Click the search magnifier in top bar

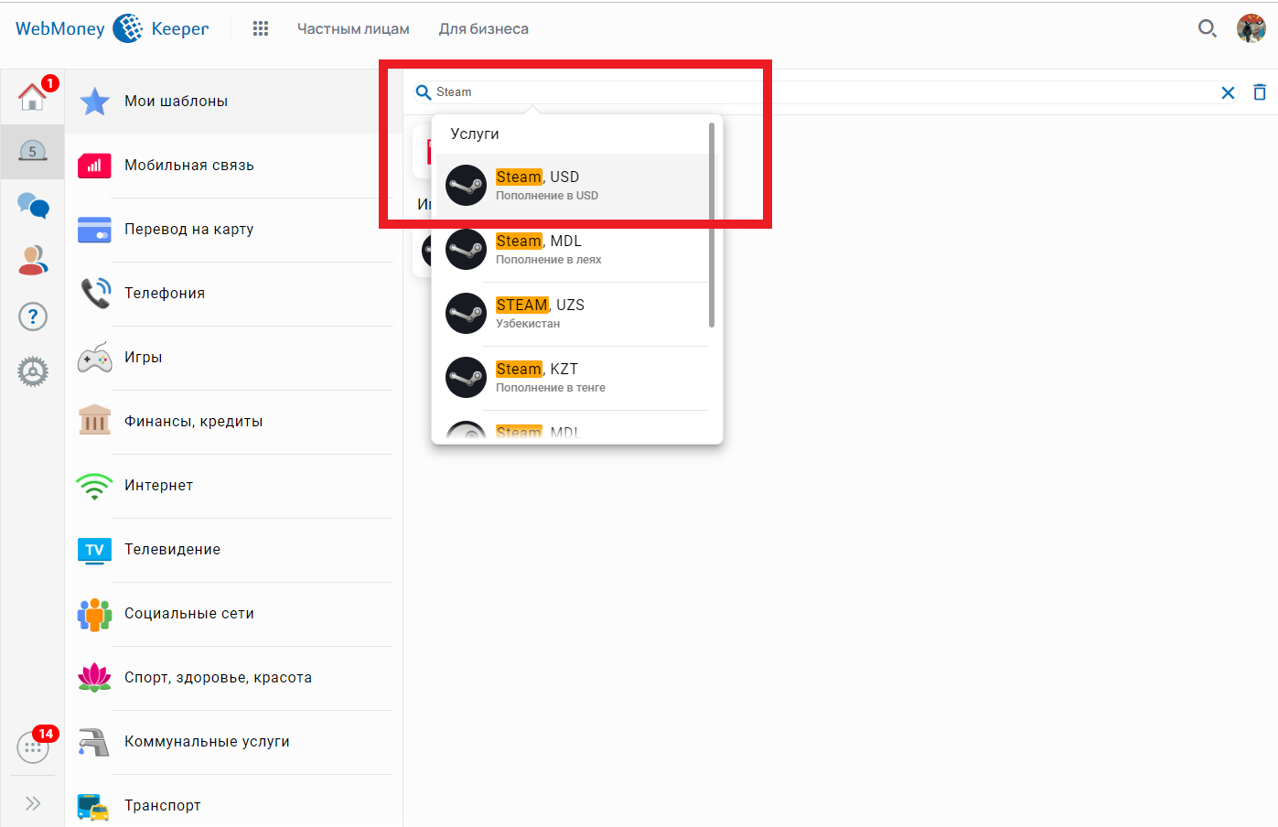click(x=1208, y=28)
